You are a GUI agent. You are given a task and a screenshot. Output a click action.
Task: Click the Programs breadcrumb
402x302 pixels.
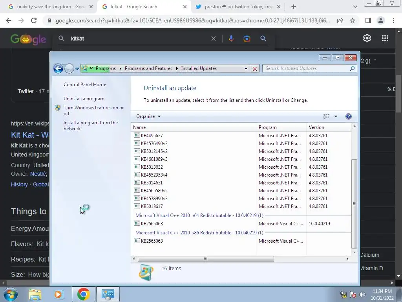(x=106, y=68)
